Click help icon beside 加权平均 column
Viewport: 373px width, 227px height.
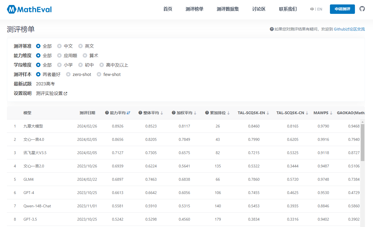coord(173,113)
